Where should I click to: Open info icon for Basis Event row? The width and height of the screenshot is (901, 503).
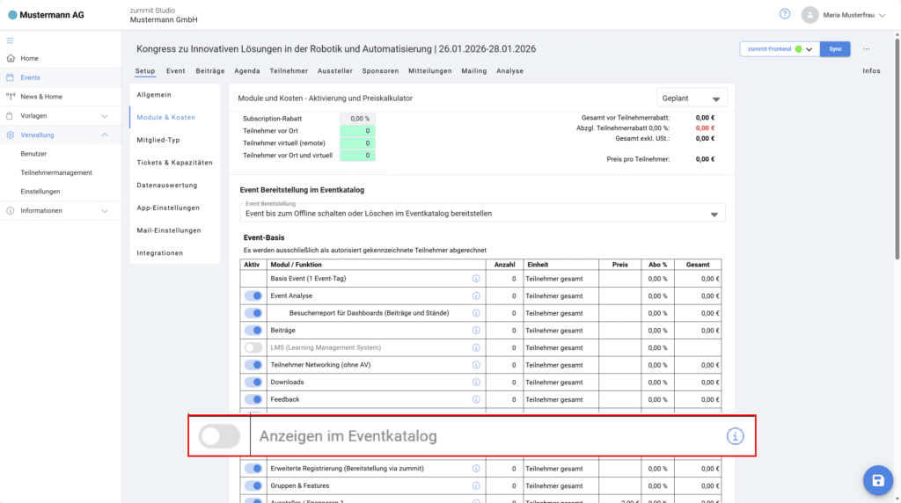[476, 278]
